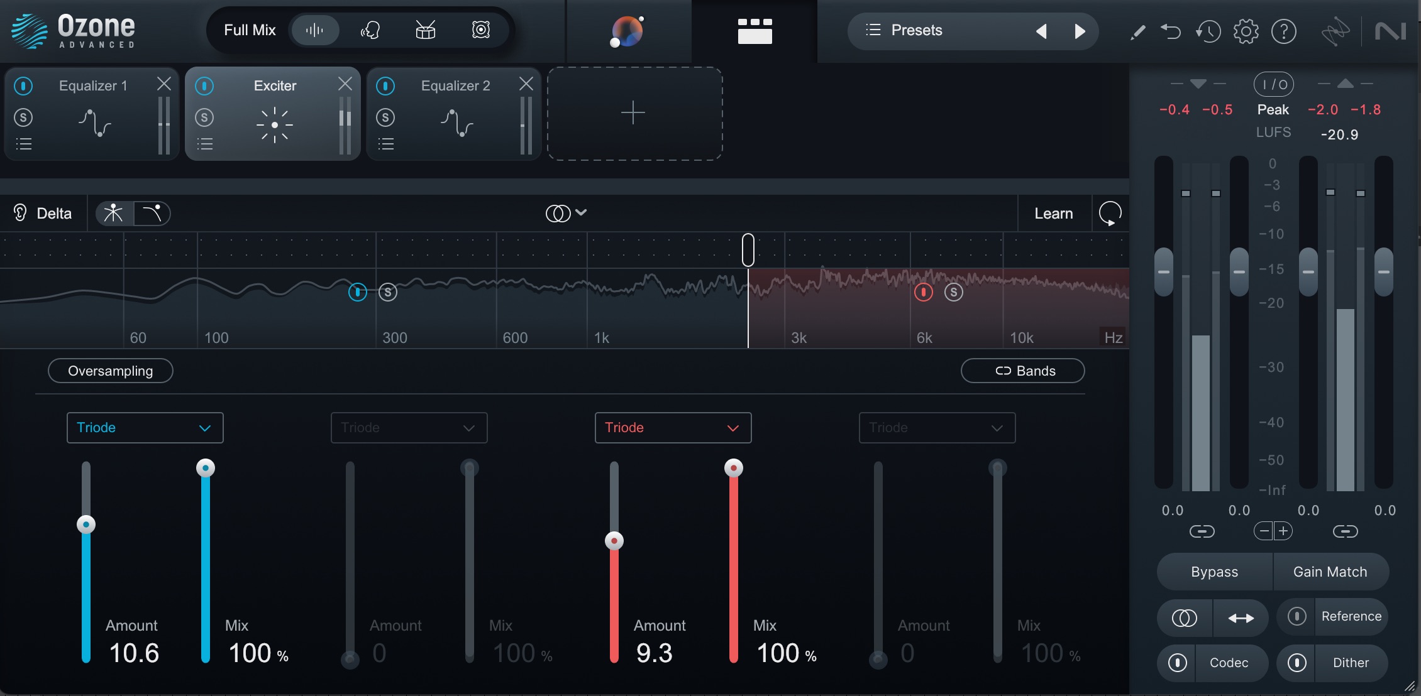Open the undo history clock icon

pos(1208,31)
